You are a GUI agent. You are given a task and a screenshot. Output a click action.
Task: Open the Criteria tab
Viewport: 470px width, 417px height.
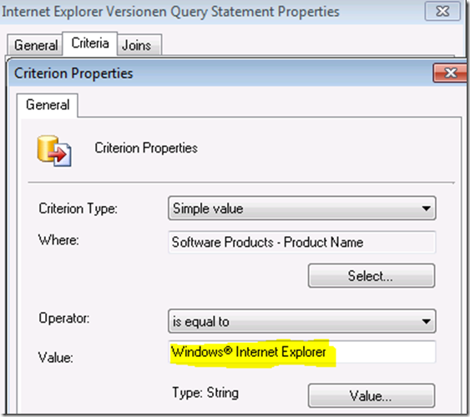[x=90, y=43]
